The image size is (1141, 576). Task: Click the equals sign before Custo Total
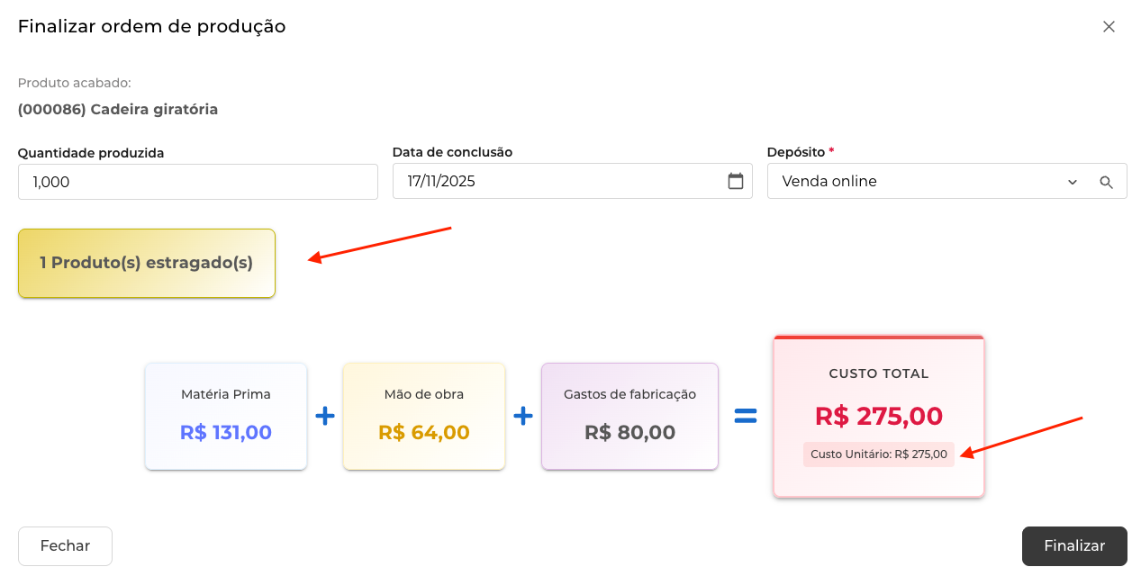click(745, 416)
